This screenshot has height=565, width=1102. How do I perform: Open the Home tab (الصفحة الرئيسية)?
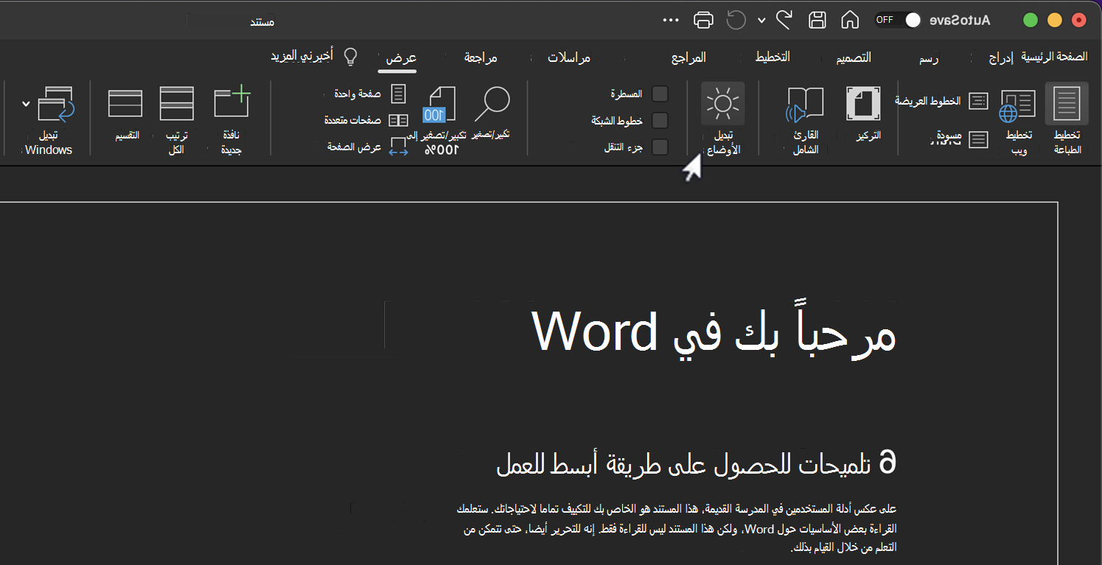pyautogui.click(x=1054, y=57)
